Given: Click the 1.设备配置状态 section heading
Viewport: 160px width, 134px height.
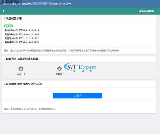Looking at the screenshot, I should [13, 19].
